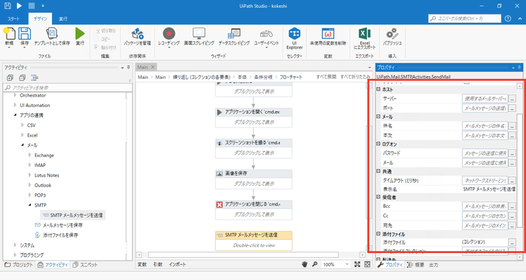Click magnifier zoom icon in designer footer
The image size is (526, 280).
coord(315,265)
